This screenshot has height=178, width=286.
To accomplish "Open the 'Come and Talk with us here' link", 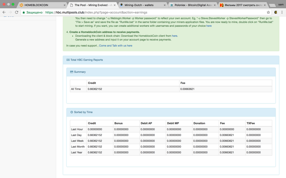I will tap(115, 46).
